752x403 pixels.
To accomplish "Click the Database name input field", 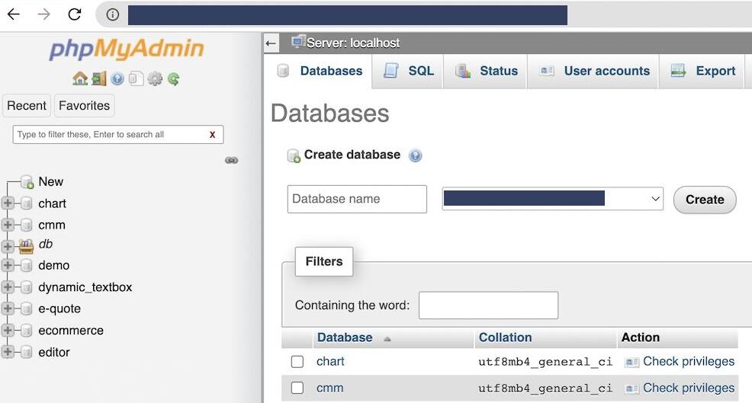I will [x=357, y=199].
